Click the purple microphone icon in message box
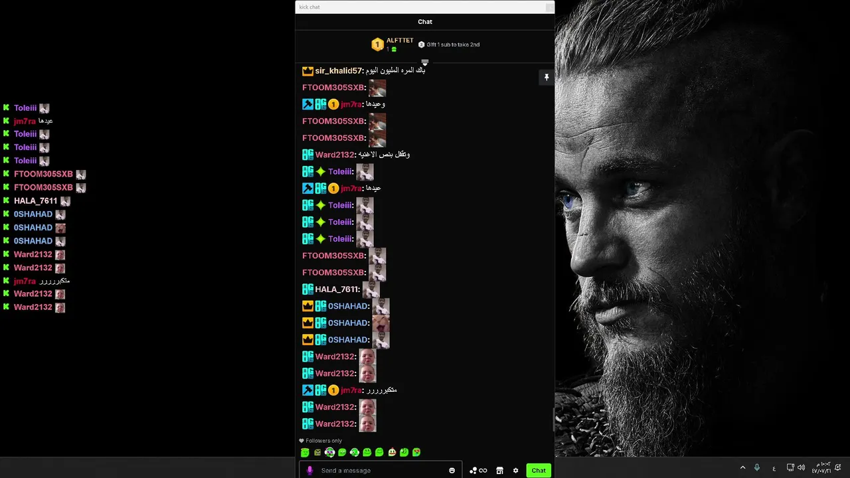The width and height of the screenshot is (850, 478). click(309, 470)
